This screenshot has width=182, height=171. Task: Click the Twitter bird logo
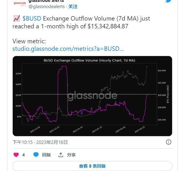(168, 1)
